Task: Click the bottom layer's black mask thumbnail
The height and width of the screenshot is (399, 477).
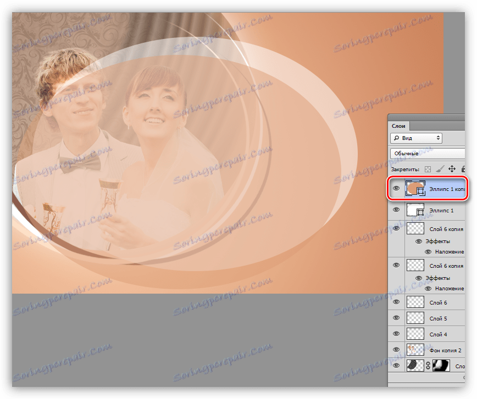Action: point(441,366)
